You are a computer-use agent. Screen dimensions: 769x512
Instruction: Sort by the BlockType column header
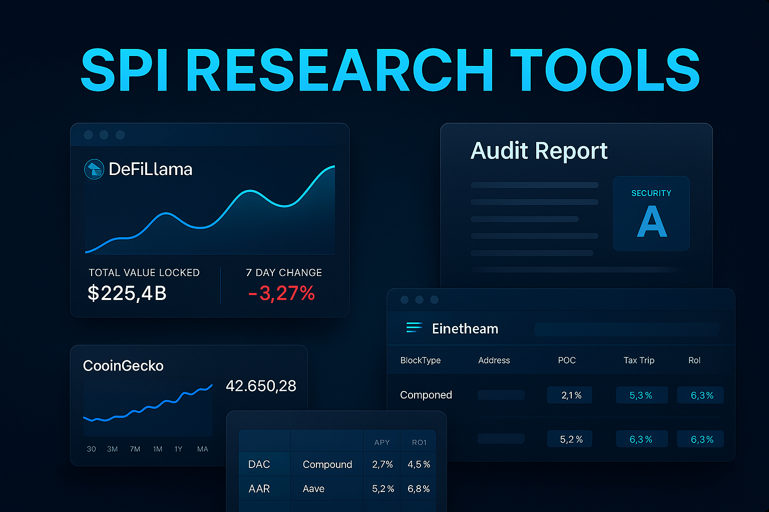point(420,360)
